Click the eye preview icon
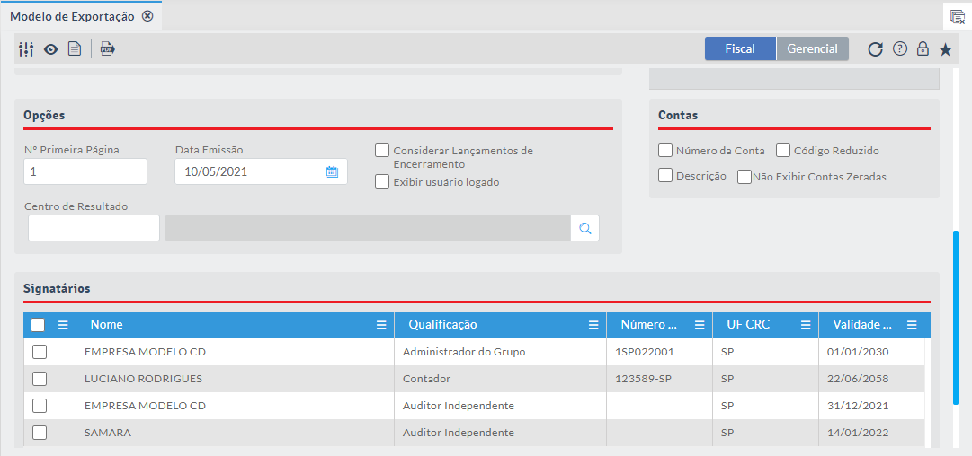The image size is (972, 456). (51, 49)
